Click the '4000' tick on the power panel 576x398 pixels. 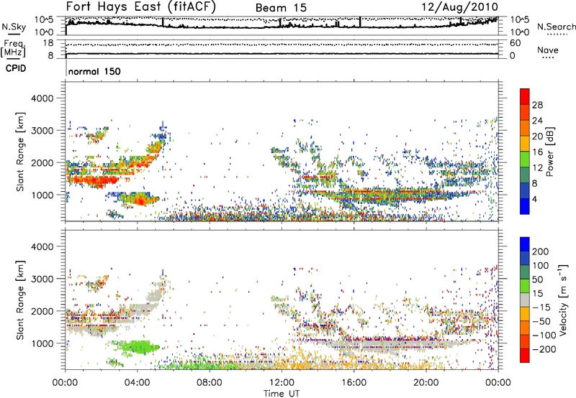[x=42, y=98]
